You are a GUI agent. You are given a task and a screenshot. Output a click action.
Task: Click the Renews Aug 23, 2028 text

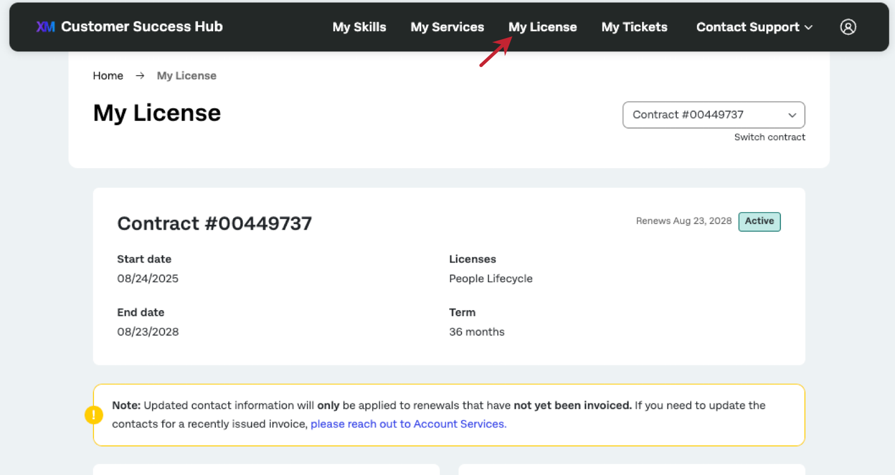(x=684, y=221)
